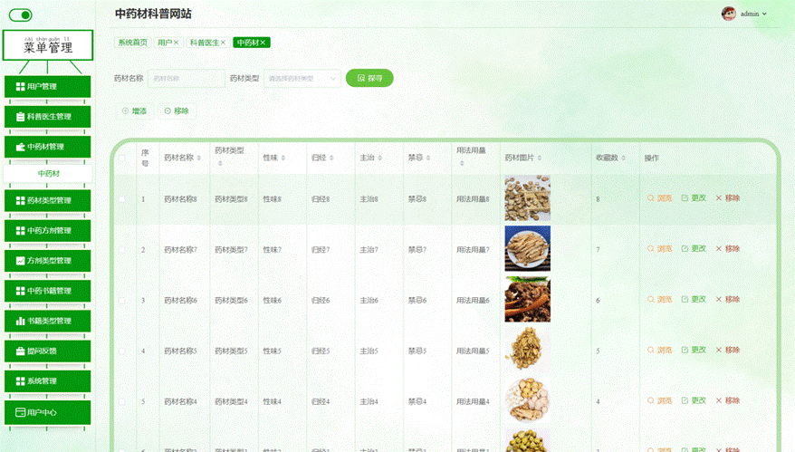This screenshot has width=795, height=452.
Task: Sort by 归经 column
Action: click(x=331, y=158)
